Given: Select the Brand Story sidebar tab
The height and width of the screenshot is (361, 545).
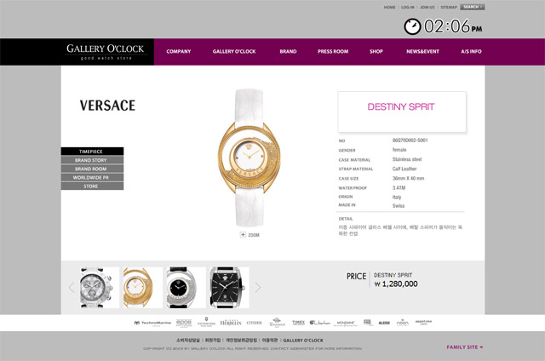Looking at the screenshot, I should pyautogui.click(x=92, y=160).
